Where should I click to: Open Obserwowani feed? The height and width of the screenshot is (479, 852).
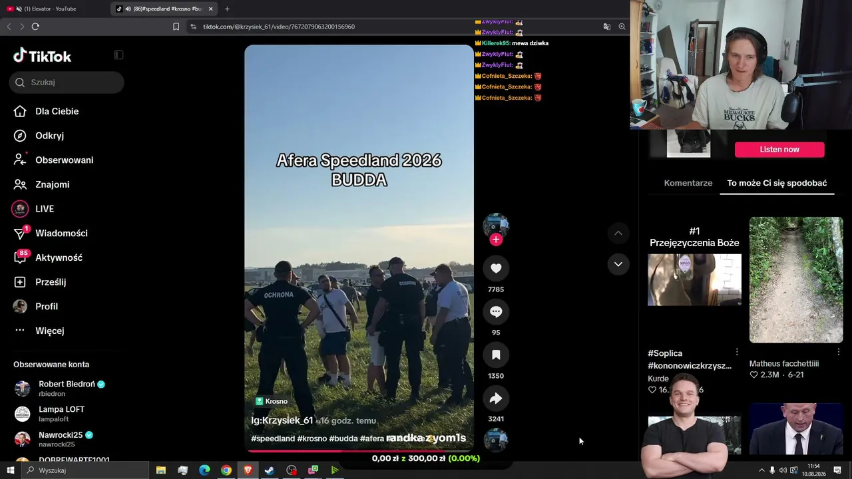(x=53, y=160)
